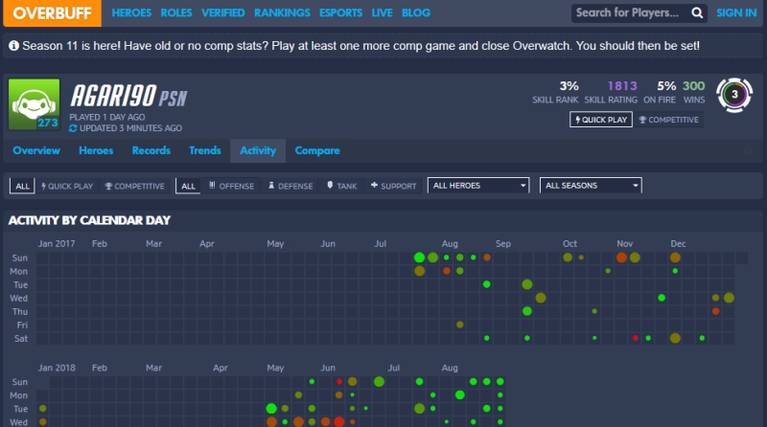This screenshot has height=427, width=767.
Task: Go to the Verified page
Action: [x=222, y=13]
